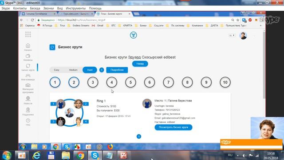Viewport: 284px width, 160px height.
Task: Open Новости globe icon in sidebar
Action: 28,100
